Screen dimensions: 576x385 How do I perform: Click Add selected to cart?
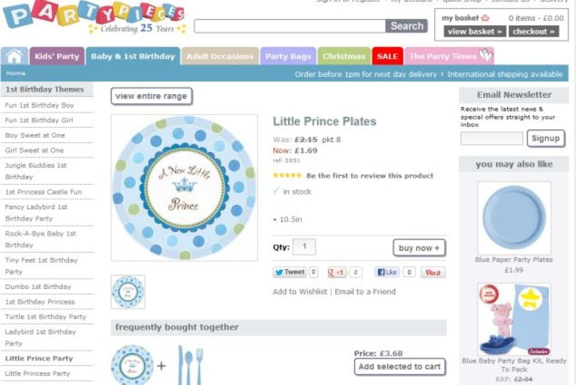pyautogui.click(x=399, y=367)
